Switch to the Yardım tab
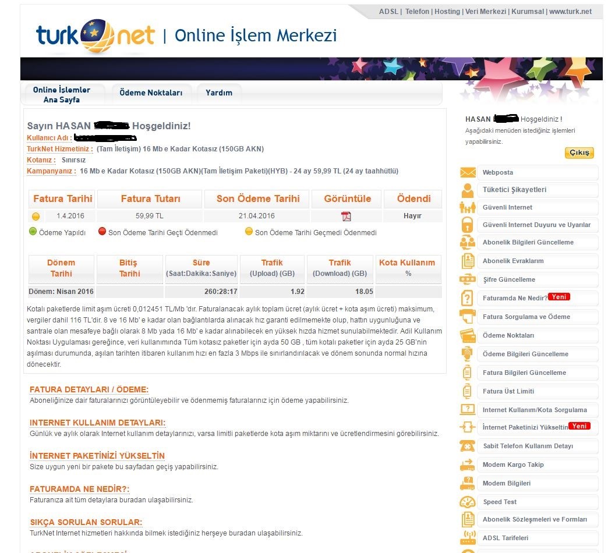Screen dimensions: 615x553 [x=219, y=93]
